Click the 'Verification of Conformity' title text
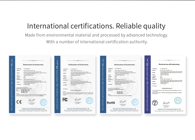 (78, 65)
